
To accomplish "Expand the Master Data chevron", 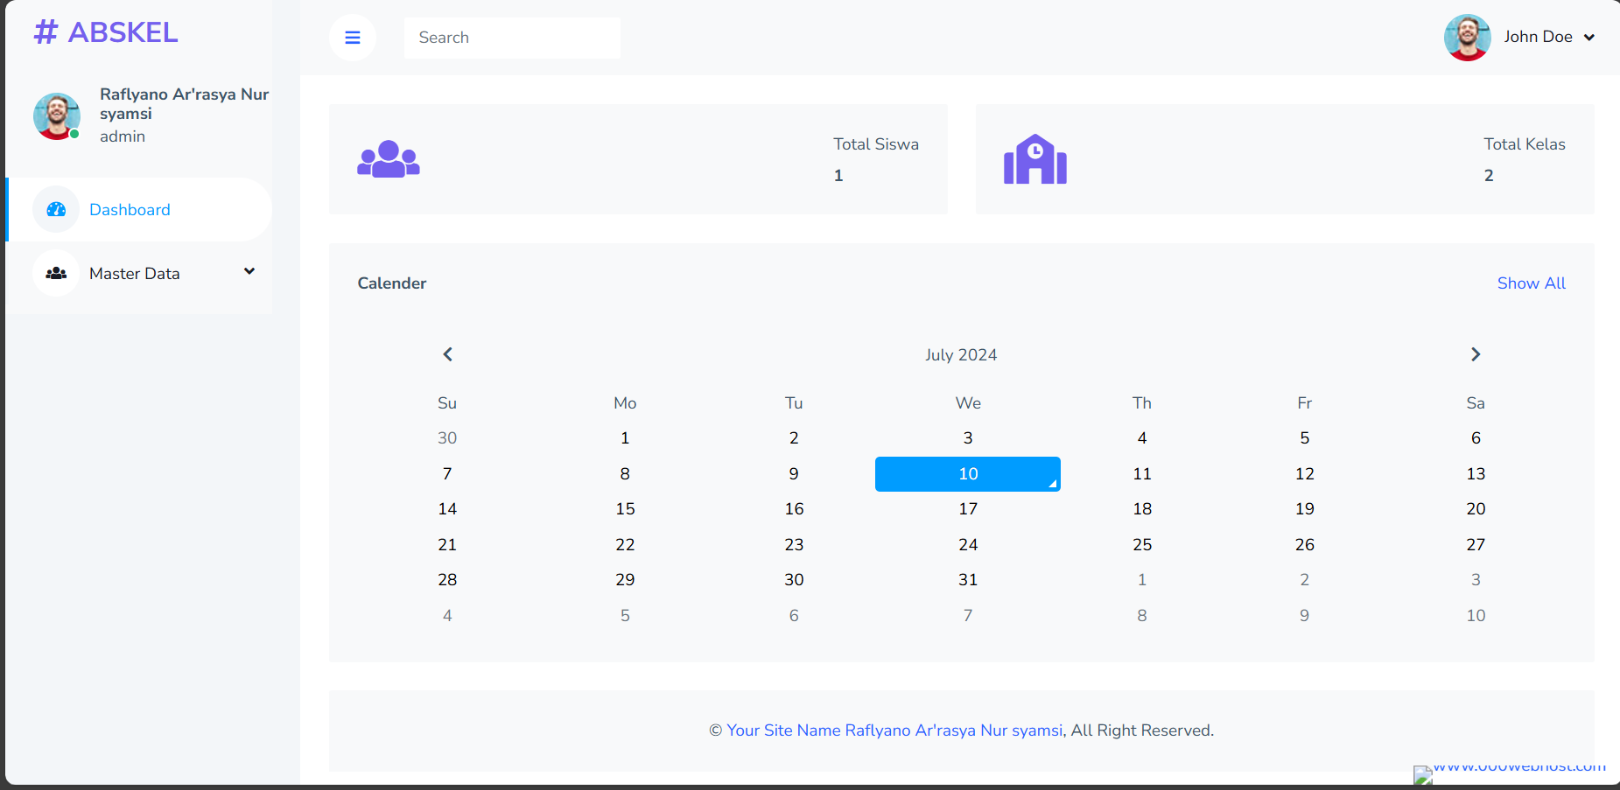I will 249,272.
